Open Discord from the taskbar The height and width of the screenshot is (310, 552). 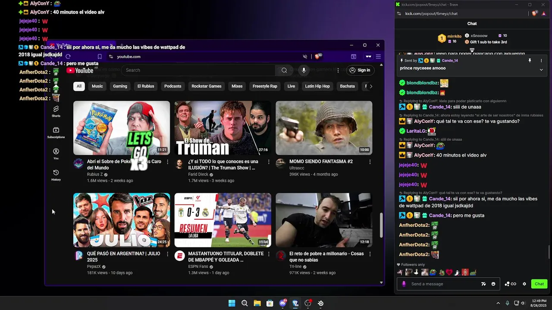tap(283, 303)
